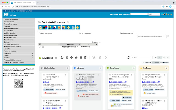Image resolution: width=176 pixels, height=110 pixels.
Task: Click the yellow notes toolbar icon
Action: pyautogui.click(x=68, y=27)
